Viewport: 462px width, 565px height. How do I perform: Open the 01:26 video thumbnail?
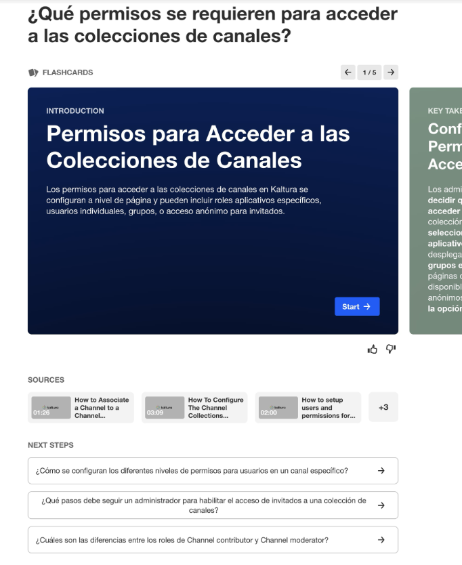pyautogui.click(x=51, y=408)
